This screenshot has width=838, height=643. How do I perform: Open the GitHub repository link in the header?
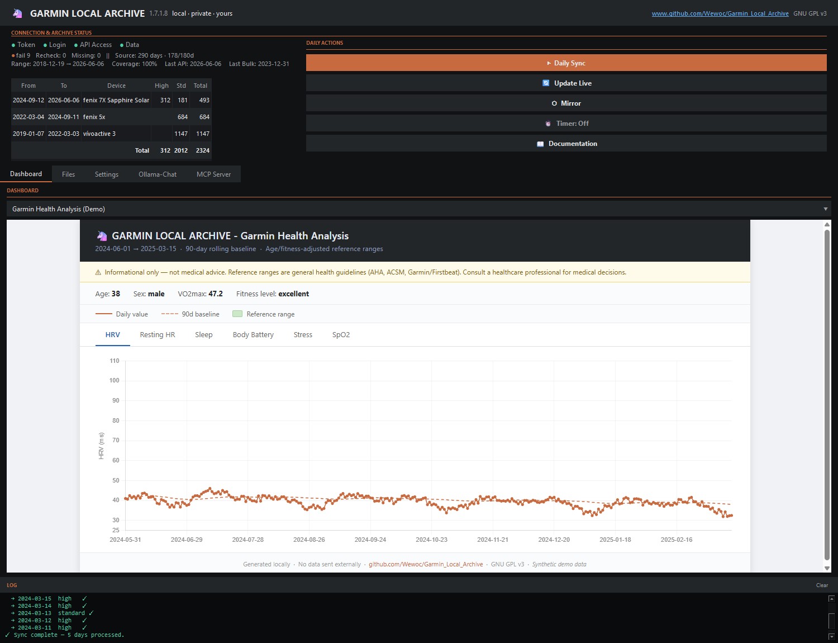(720, 13)
